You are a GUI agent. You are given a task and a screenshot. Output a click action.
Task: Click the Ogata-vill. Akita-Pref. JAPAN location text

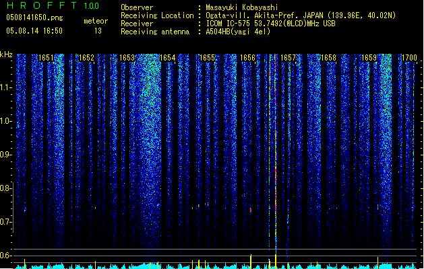click(x=301, y=15)
